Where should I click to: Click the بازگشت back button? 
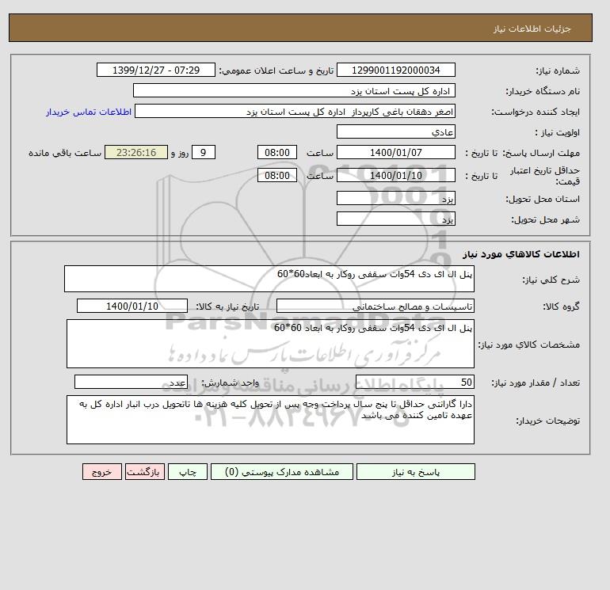145,471
